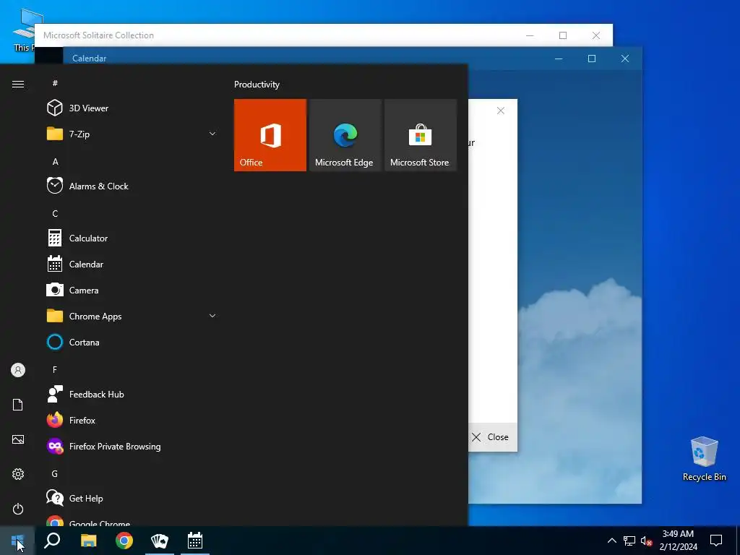Open Firefox Private Browsing
The height and width of the screenshot is (555, 740).
coord(132,446)
